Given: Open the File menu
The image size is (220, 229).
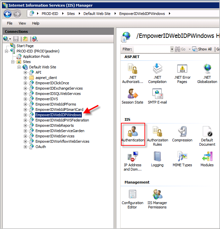Looking at the screenshot, I should click(10, 23).
